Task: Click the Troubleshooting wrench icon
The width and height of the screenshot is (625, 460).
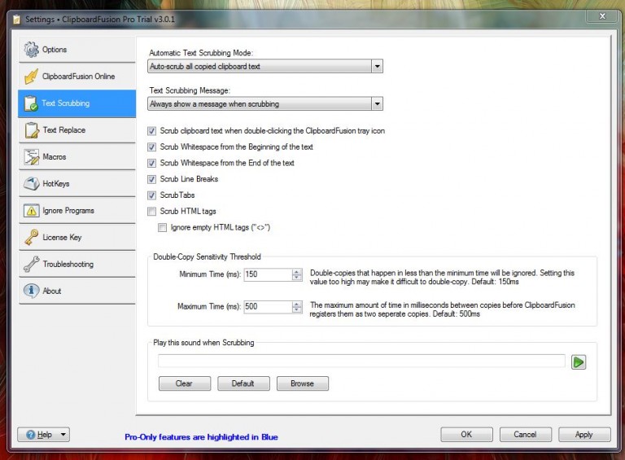Action: pos(31,264)
